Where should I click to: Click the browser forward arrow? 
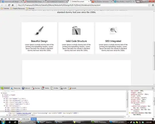pyautogui.click(x=5, y=5)
